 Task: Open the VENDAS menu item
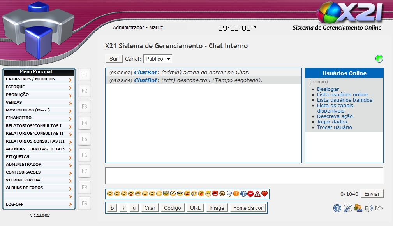(14, 103)
